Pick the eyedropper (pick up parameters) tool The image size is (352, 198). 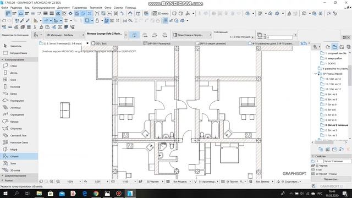[23, 21]
